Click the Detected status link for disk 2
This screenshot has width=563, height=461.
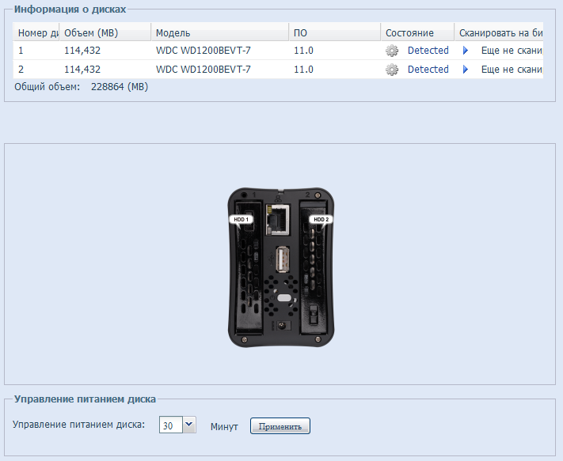(428, 69)
